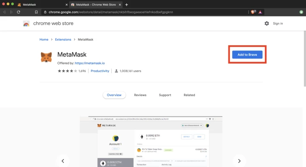Select the Overview tab
Screen dimensions: 306x167
tap(114, 95)
